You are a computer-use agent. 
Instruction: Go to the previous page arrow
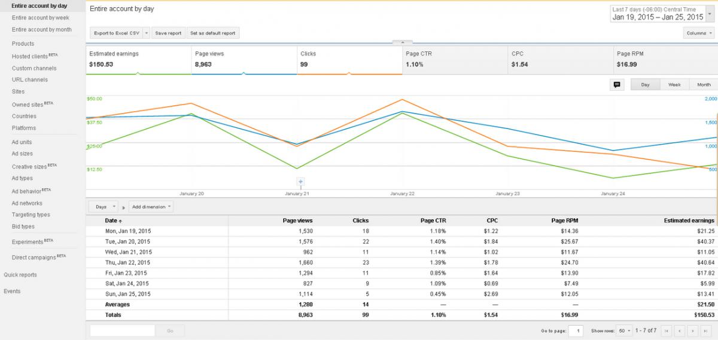pyautogui.click(x=680, y=330)
